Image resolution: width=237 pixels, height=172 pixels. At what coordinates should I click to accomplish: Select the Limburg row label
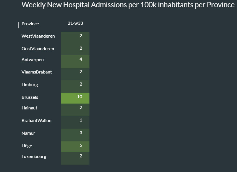[29, 85]
